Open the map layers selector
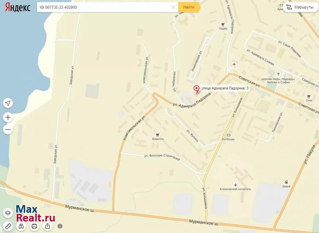The height and width of the screenshot is (233, 319). click(x=8, y=213)
